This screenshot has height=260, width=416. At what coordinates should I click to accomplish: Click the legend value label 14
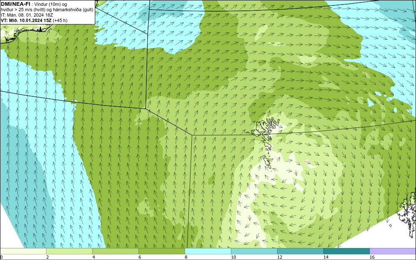[x=326, y=257]
